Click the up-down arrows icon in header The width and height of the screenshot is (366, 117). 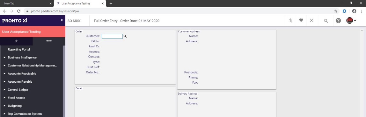291,20
